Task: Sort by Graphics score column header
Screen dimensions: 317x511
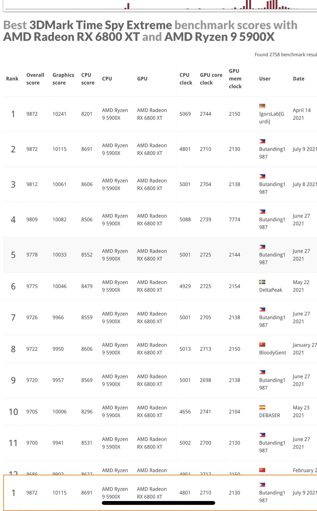Action: tap(63, 79)
